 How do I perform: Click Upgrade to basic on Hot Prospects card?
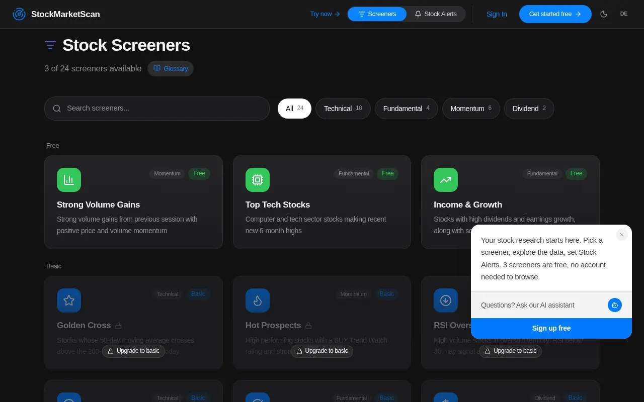[322, 351]
